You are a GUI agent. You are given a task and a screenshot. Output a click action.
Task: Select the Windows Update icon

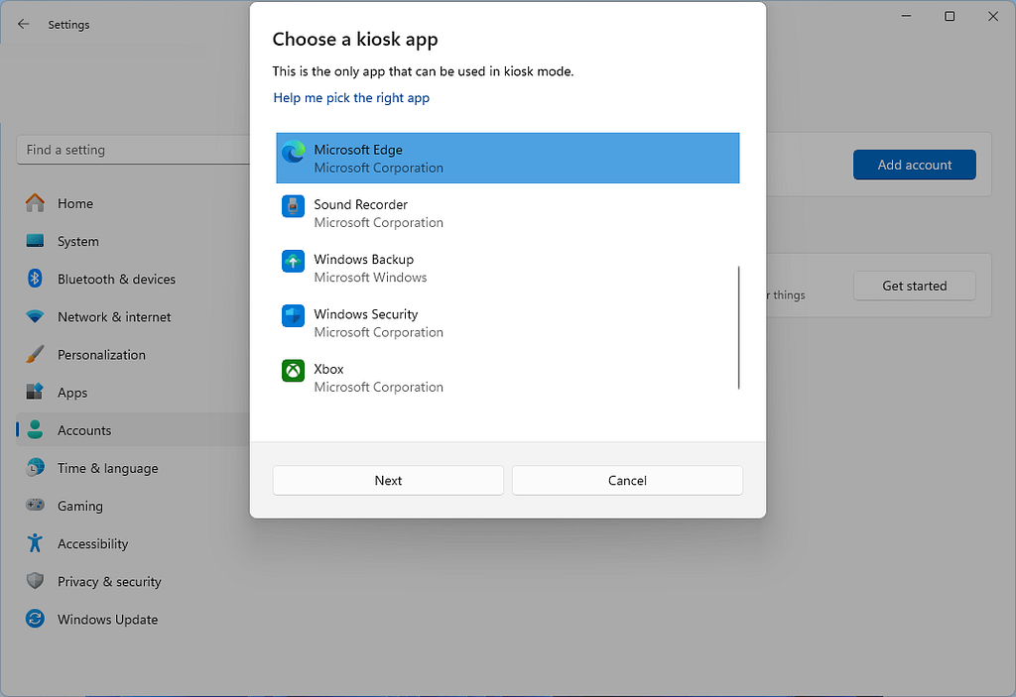[x=34, y=619]
